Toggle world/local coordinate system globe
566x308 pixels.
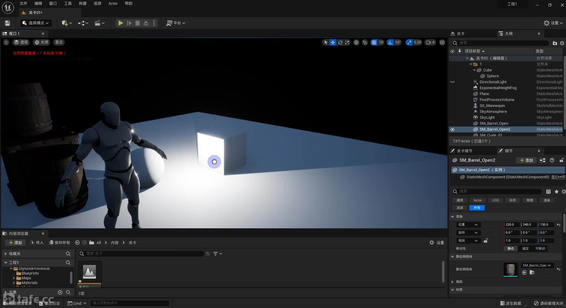pyautogui.click(x=356, y=42)
